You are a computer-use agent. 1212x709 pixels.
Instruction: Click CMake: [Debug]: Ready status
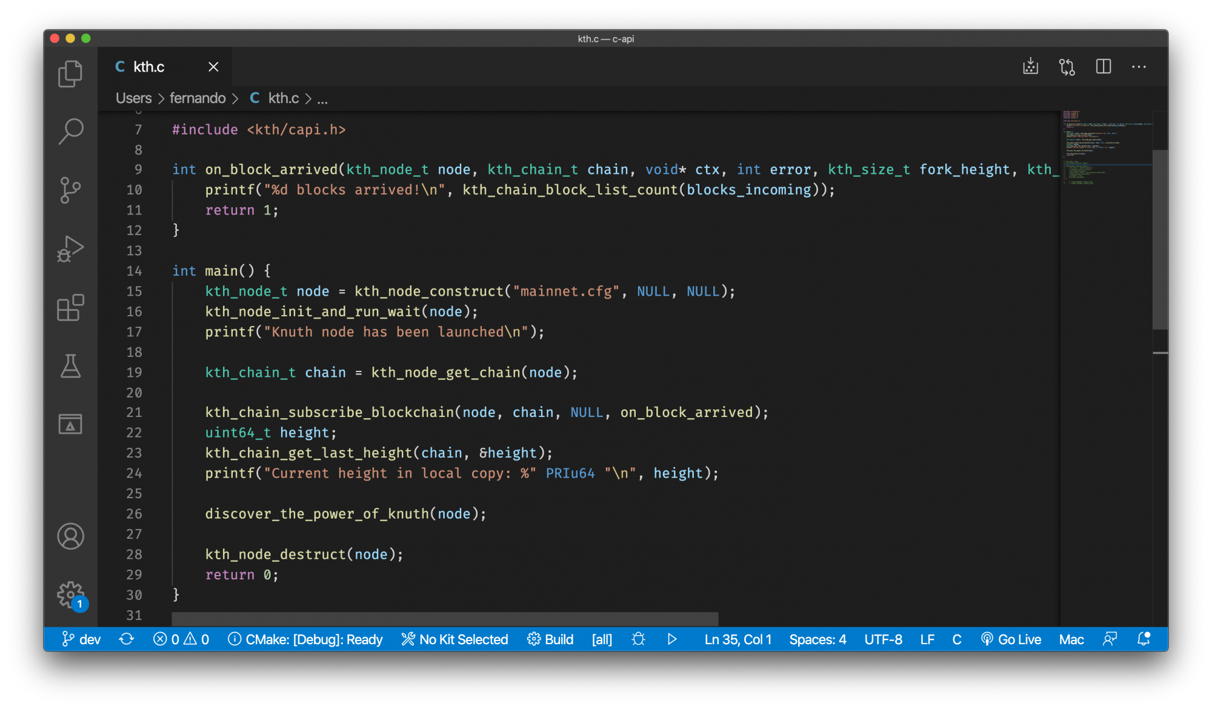coord(305,639)
